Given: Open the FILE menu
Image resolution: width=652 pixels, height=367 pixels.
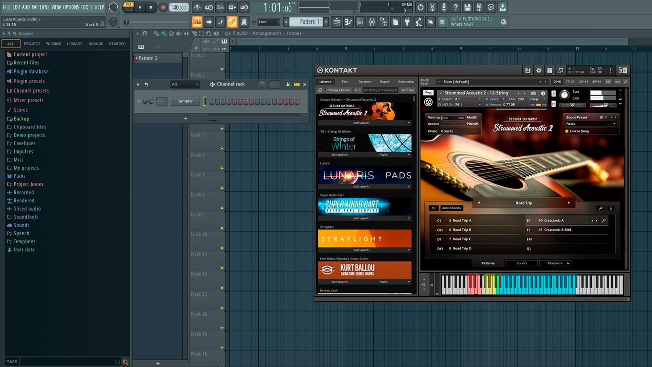Looking at the screenshot, I should (x=7, y=7).
